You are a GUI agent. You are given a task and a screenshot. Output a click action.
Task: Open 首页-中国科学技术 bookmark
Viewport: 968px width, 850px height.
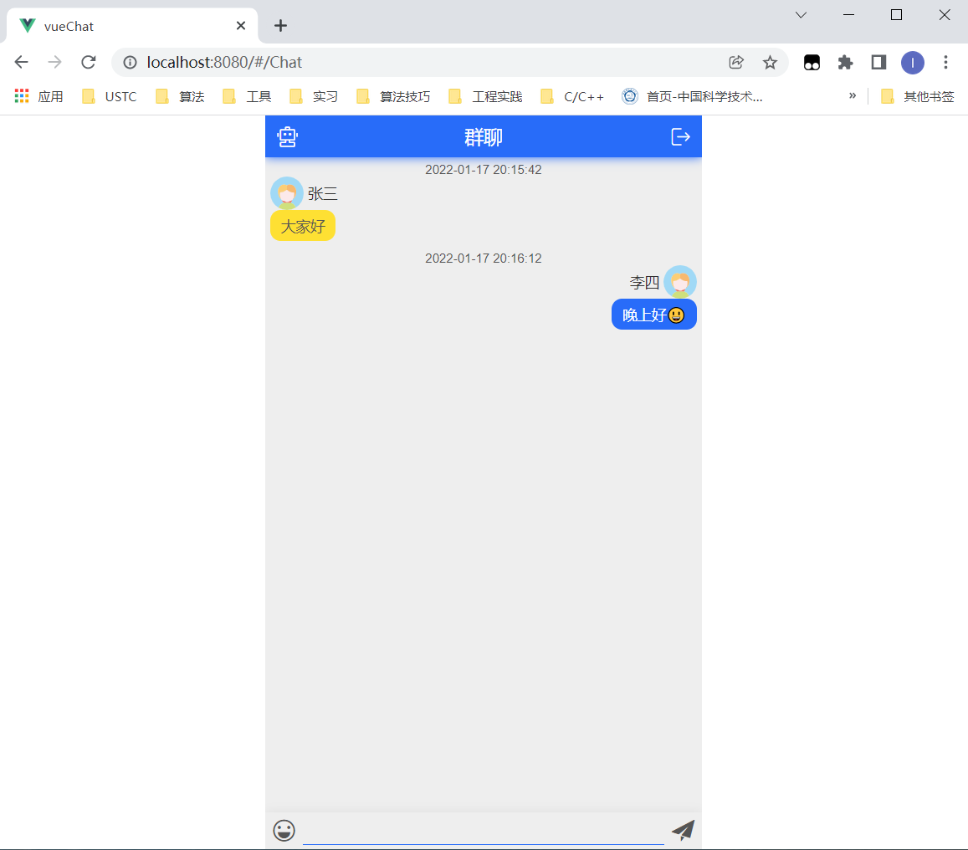[x=693, y=96]
